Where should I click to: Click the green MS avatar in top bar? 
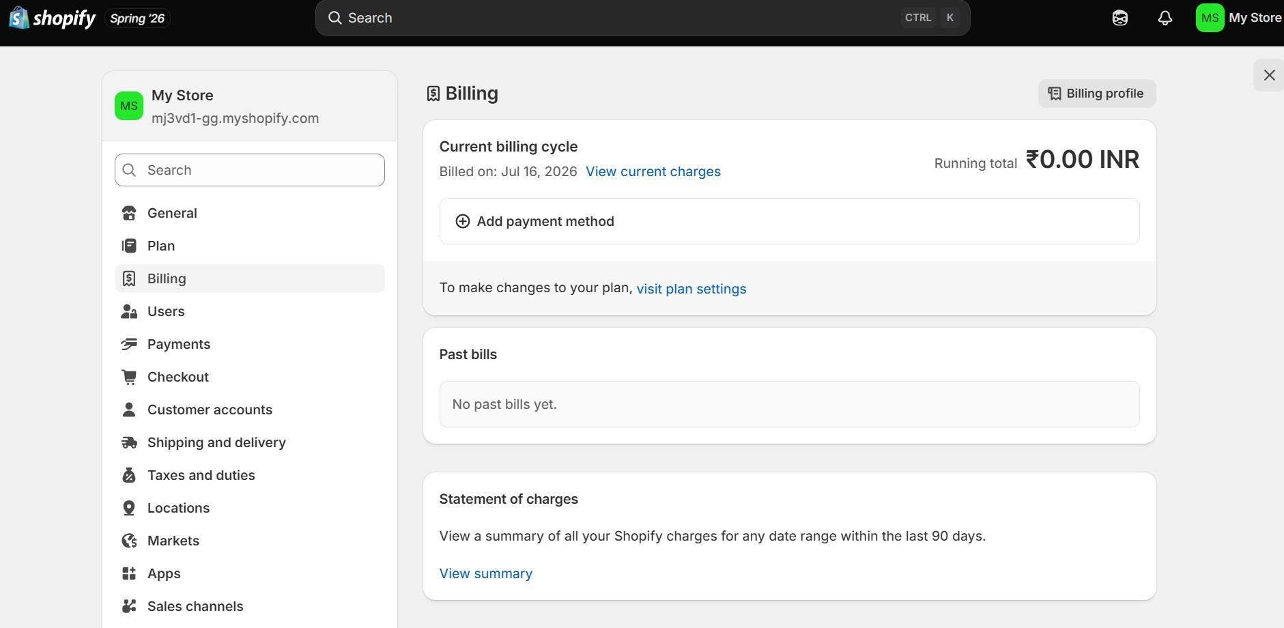pos(1210,18)
